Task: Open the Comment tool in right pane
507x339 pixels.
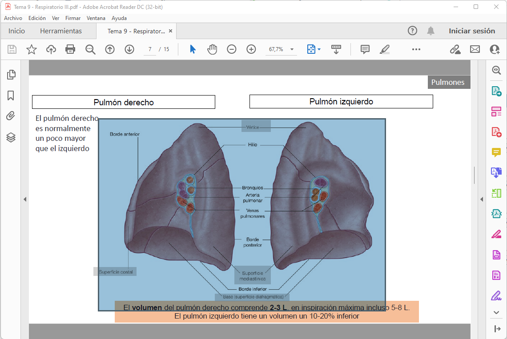Action: (x=496, y=152)
